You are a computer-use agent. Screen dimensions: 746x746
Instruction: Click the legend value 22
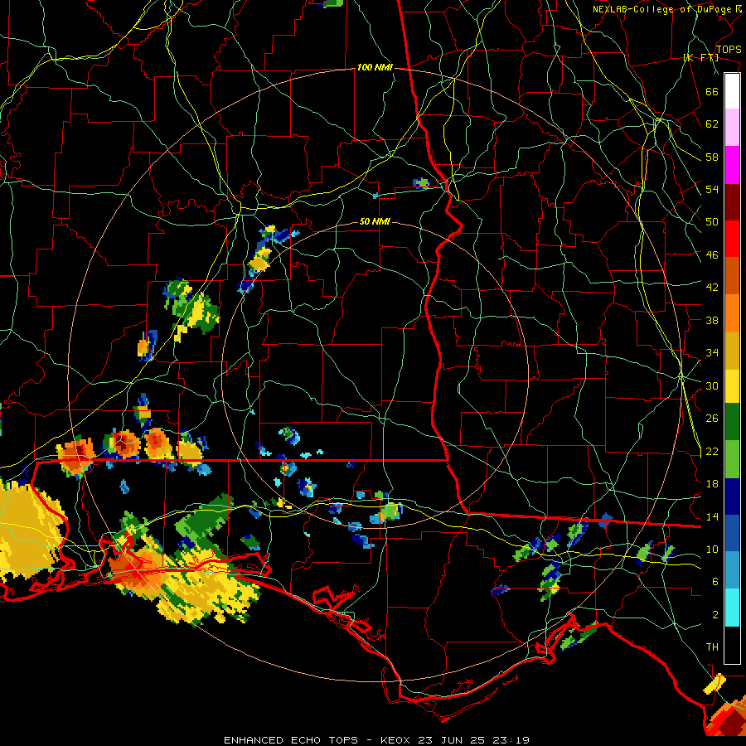pos(712,452)
